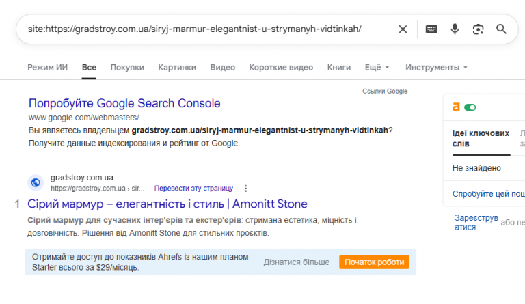Expand the Ещё dropdown in search tabs

[x=377, y=67]
